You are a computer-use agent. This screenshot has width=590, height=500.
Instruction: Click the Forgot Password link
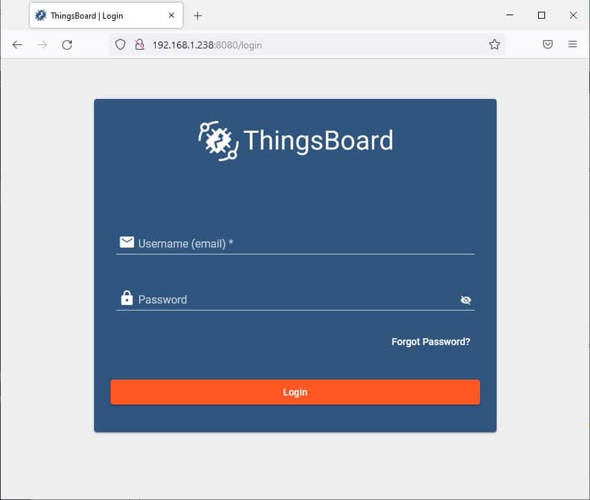coord(430,341)
